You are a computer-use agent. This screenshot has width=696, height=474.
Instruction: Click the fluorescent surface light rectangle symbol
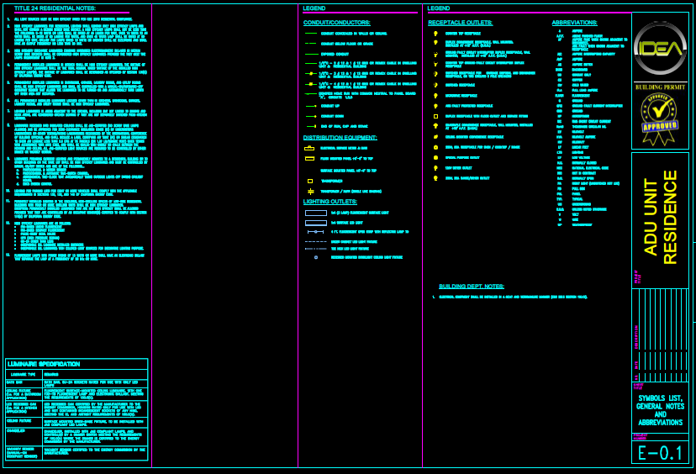(x=315, y=213)
